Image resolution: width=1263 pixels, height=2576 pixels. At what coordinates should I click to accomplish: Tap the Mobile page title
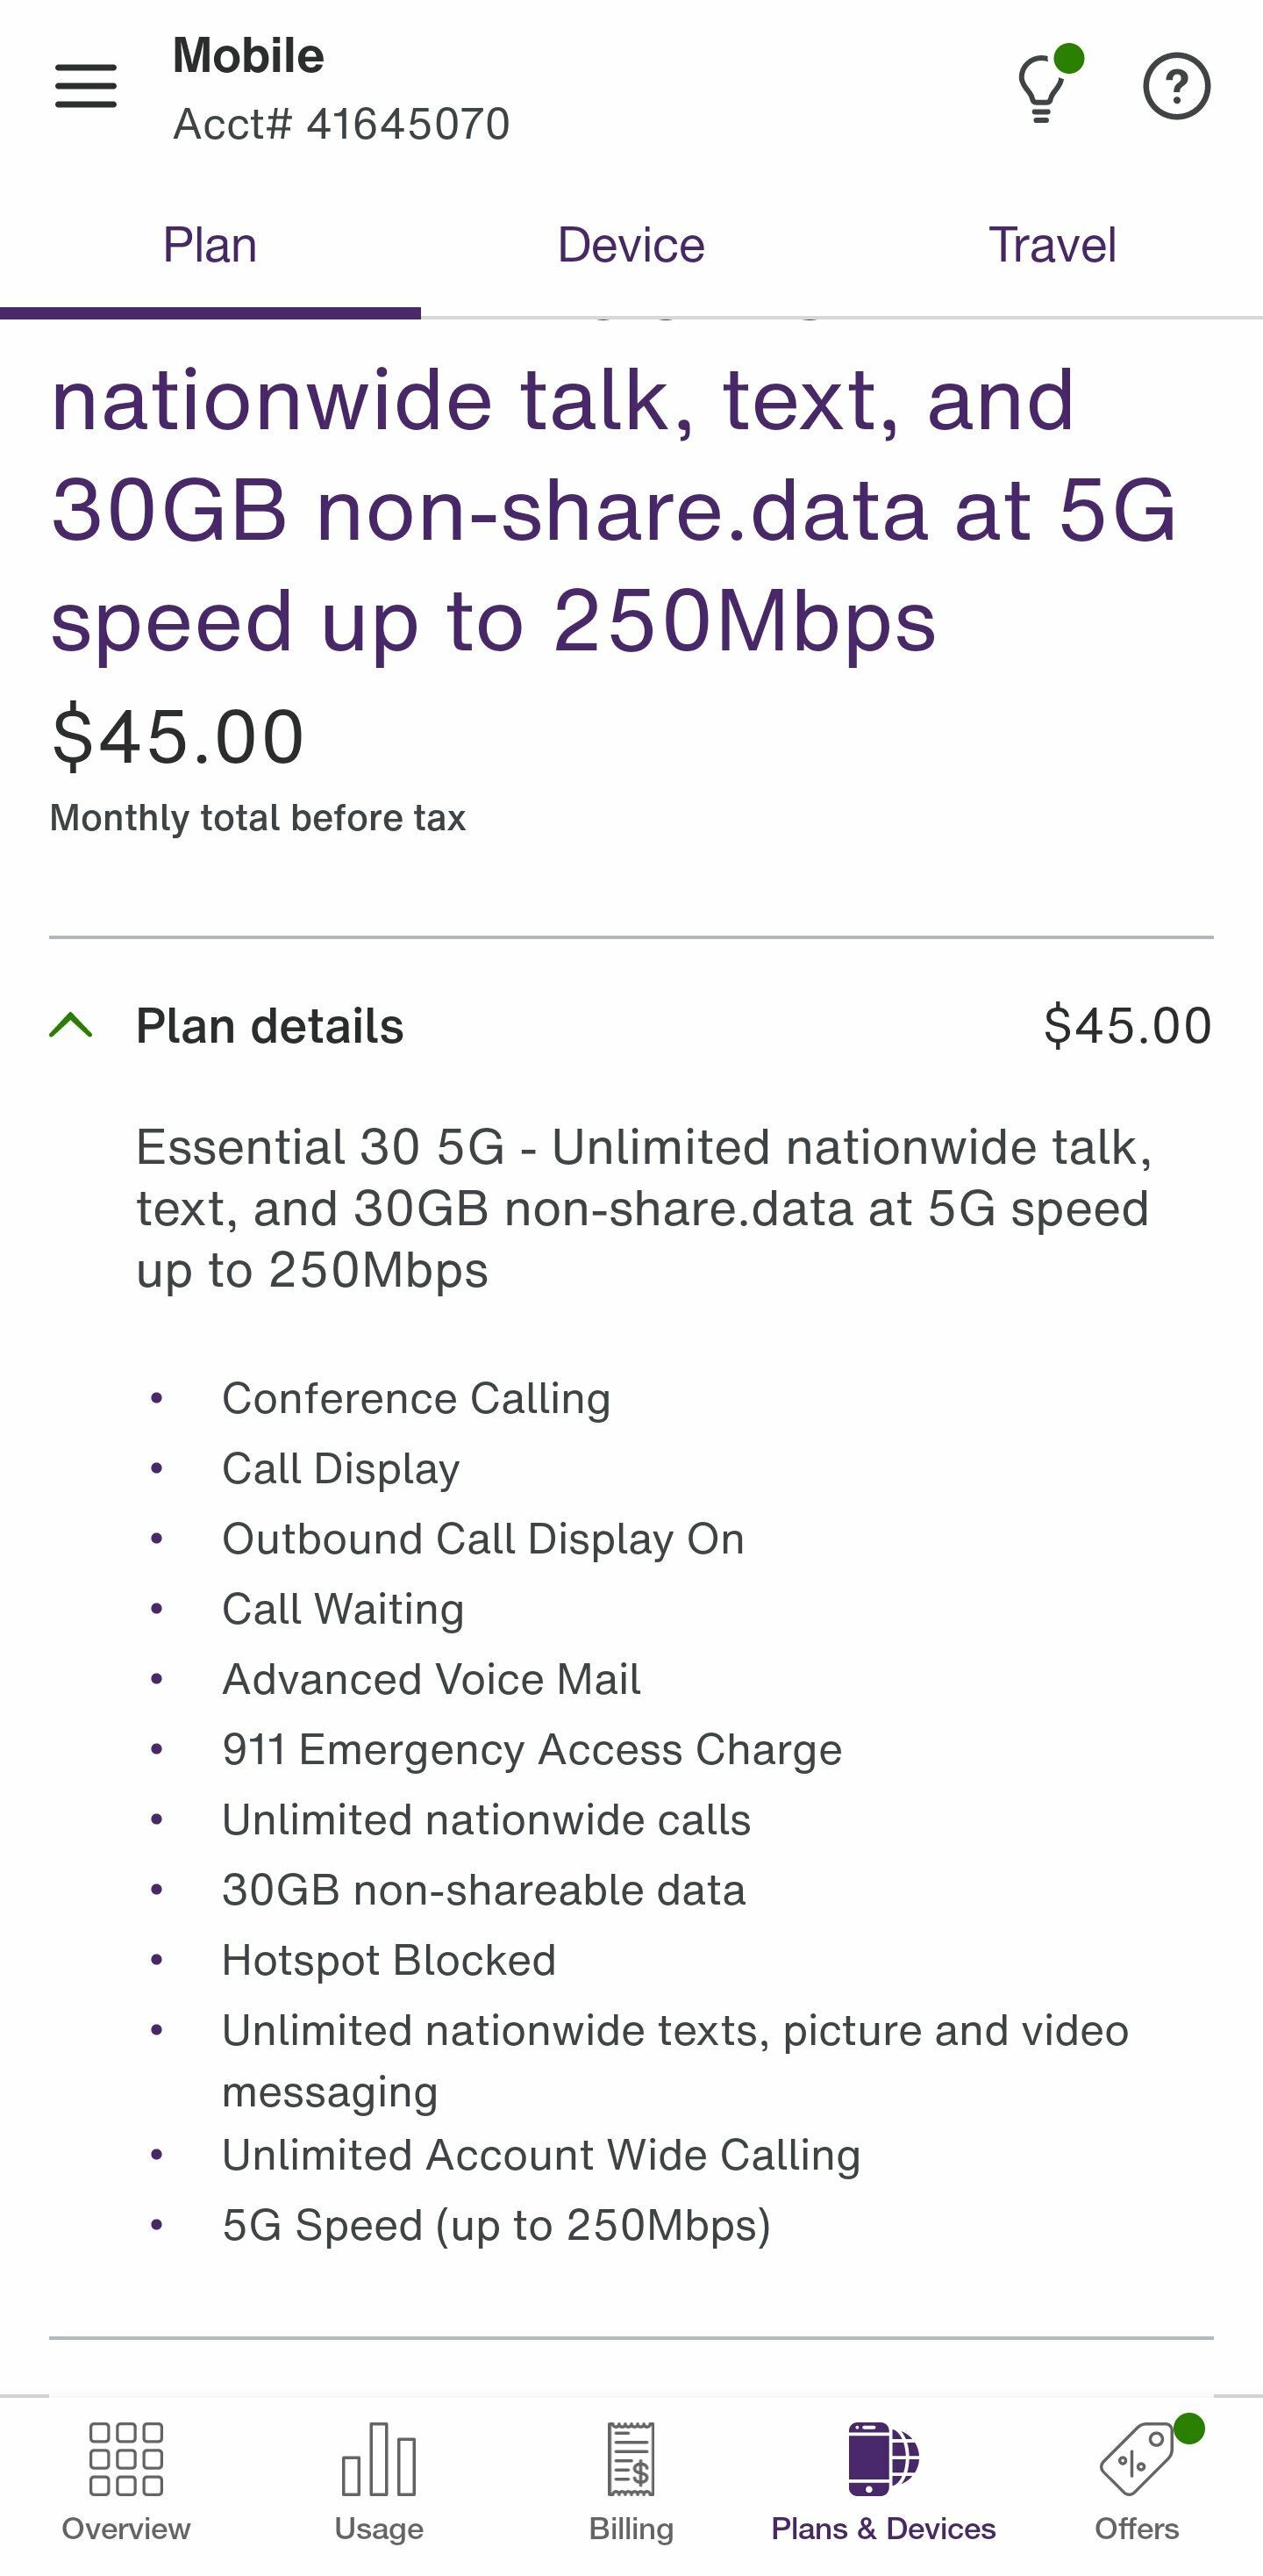tap(249, 56)
